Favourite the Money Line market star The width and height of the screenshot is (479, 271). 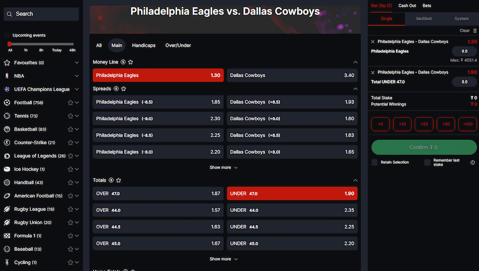(x=130, y=62)
